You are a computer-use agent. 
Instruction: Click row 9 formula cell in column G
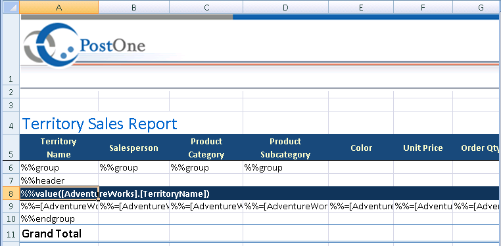(477, 206)
